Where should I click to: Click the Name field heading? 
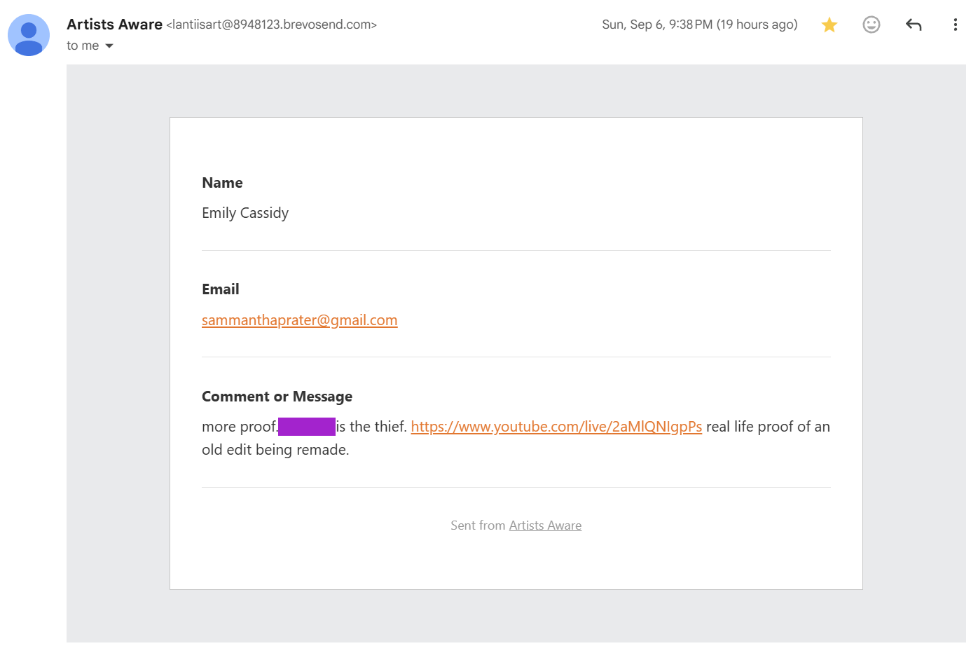222,183
